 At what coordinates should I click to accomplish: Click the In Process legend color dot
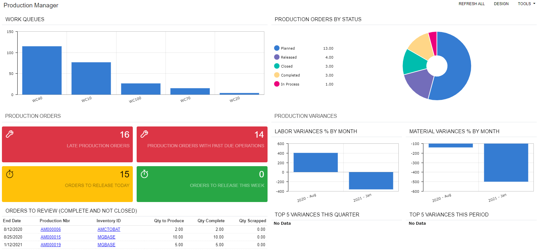pos(277,84)
